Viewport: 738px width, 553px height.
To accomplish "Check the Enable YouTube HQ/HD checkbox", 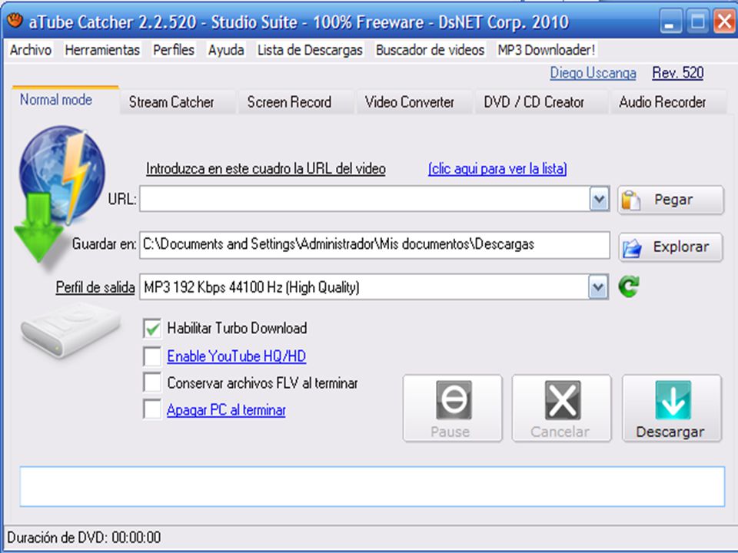I will coord(152,356).
